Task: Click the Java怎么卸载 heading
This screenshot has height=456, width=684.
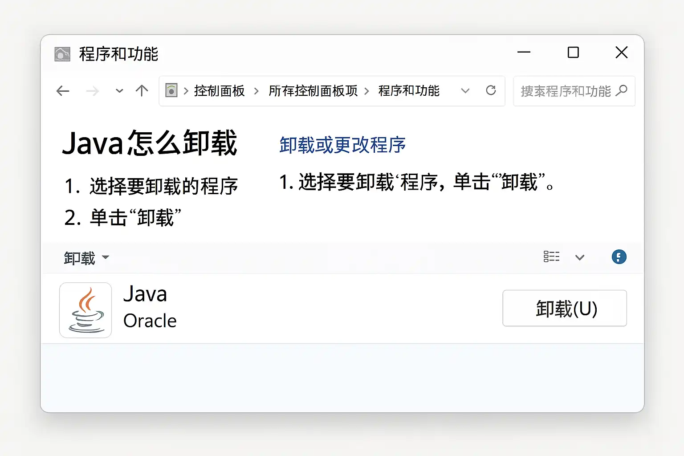Action: pos(150,143)
